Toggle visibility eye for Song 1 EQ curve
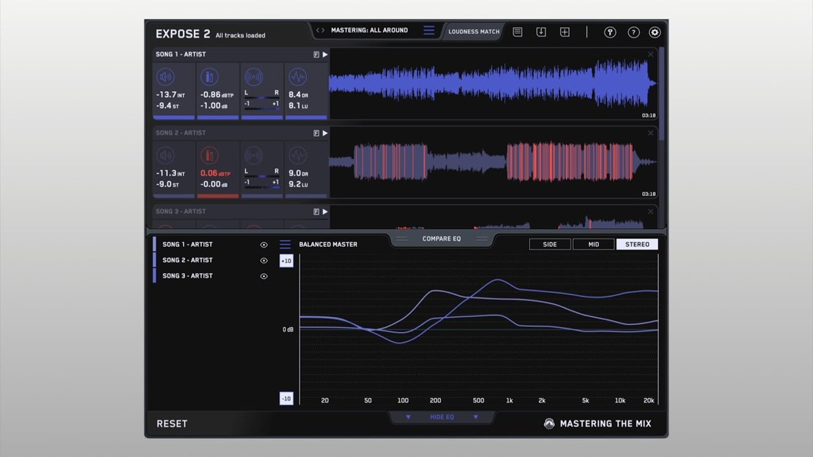The height and width of the screenshot is (457, 813). pyautogui.click(x=264, y=245)
